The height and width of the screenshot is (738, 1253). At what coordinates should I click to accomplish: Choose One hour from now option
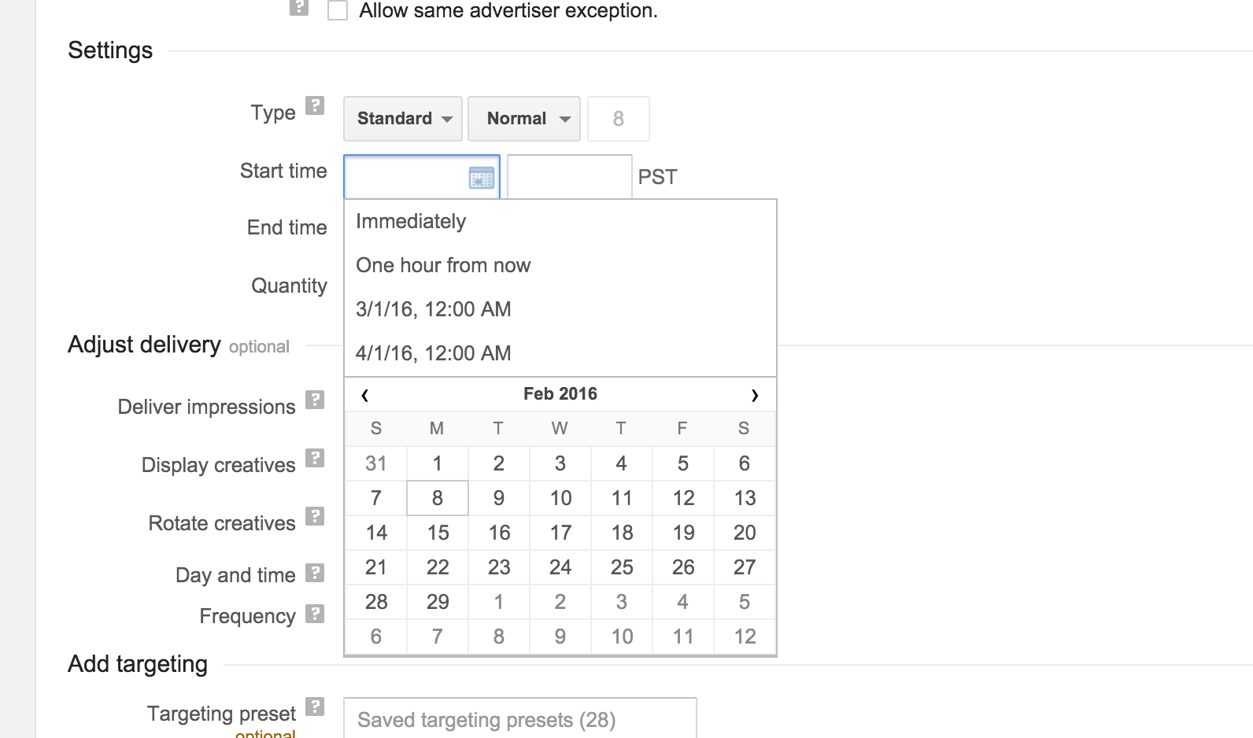(443, 266)
